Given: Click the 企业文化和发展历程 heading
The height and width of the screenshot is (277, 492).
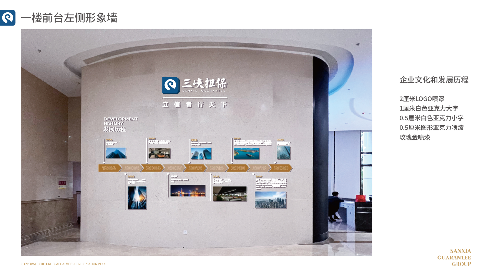Looking at the screenshot, I should (x=434, y=80).
